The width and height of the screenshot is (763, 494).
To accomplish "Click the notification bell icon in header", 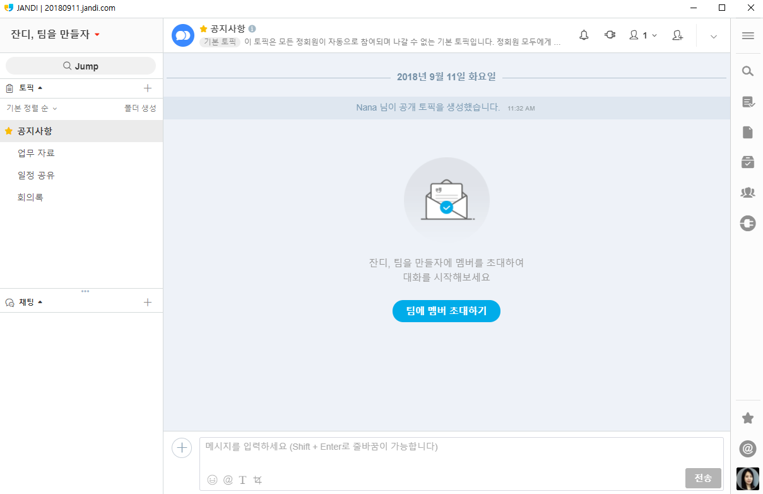I will click(x=584, y=35).
